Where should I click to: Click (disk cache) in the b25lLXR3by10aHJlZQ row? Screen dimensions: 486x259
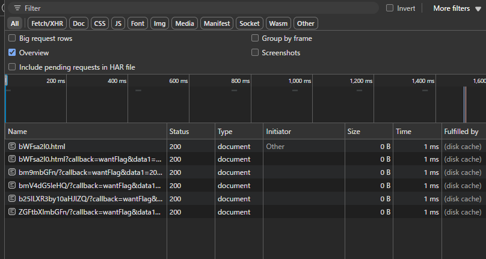point(463,198)
